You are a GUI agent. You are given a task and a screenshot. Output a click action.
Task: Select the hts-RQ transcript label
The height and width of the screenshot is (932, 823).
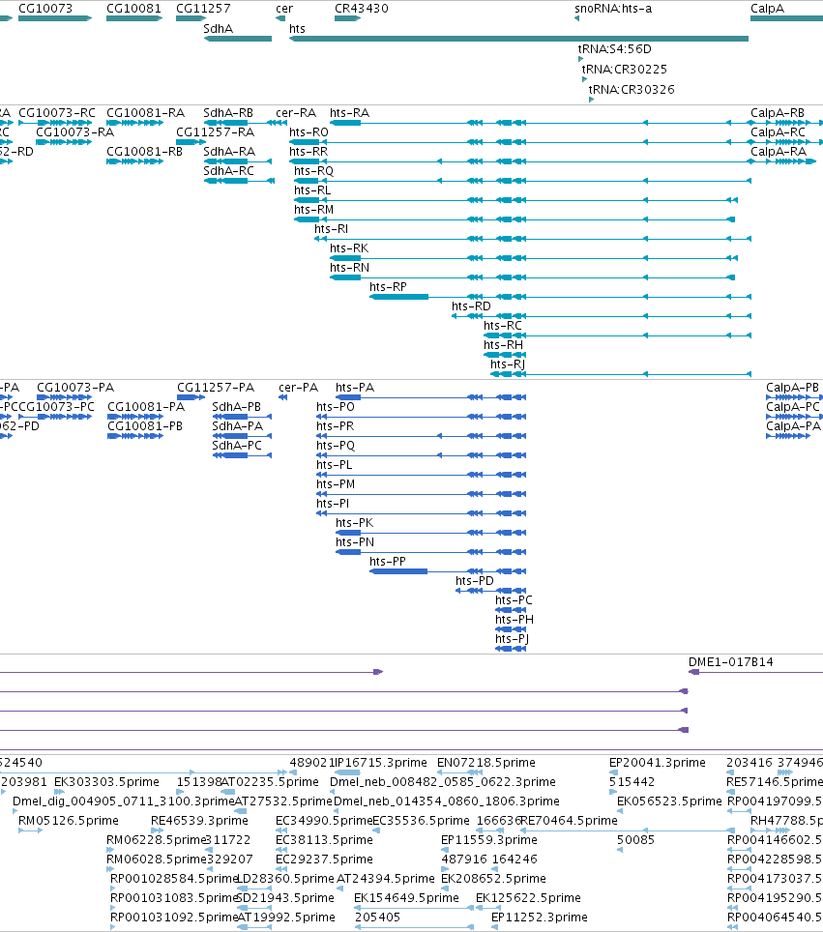pyautogui.click(x=314, y=171)
